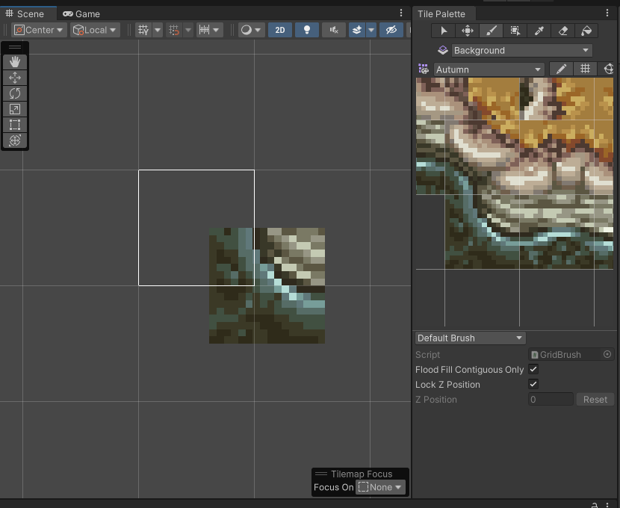Select the Hand tool in the Scene toolbar
The height and width of the screenshot is (508, 620).
point(15,62)
